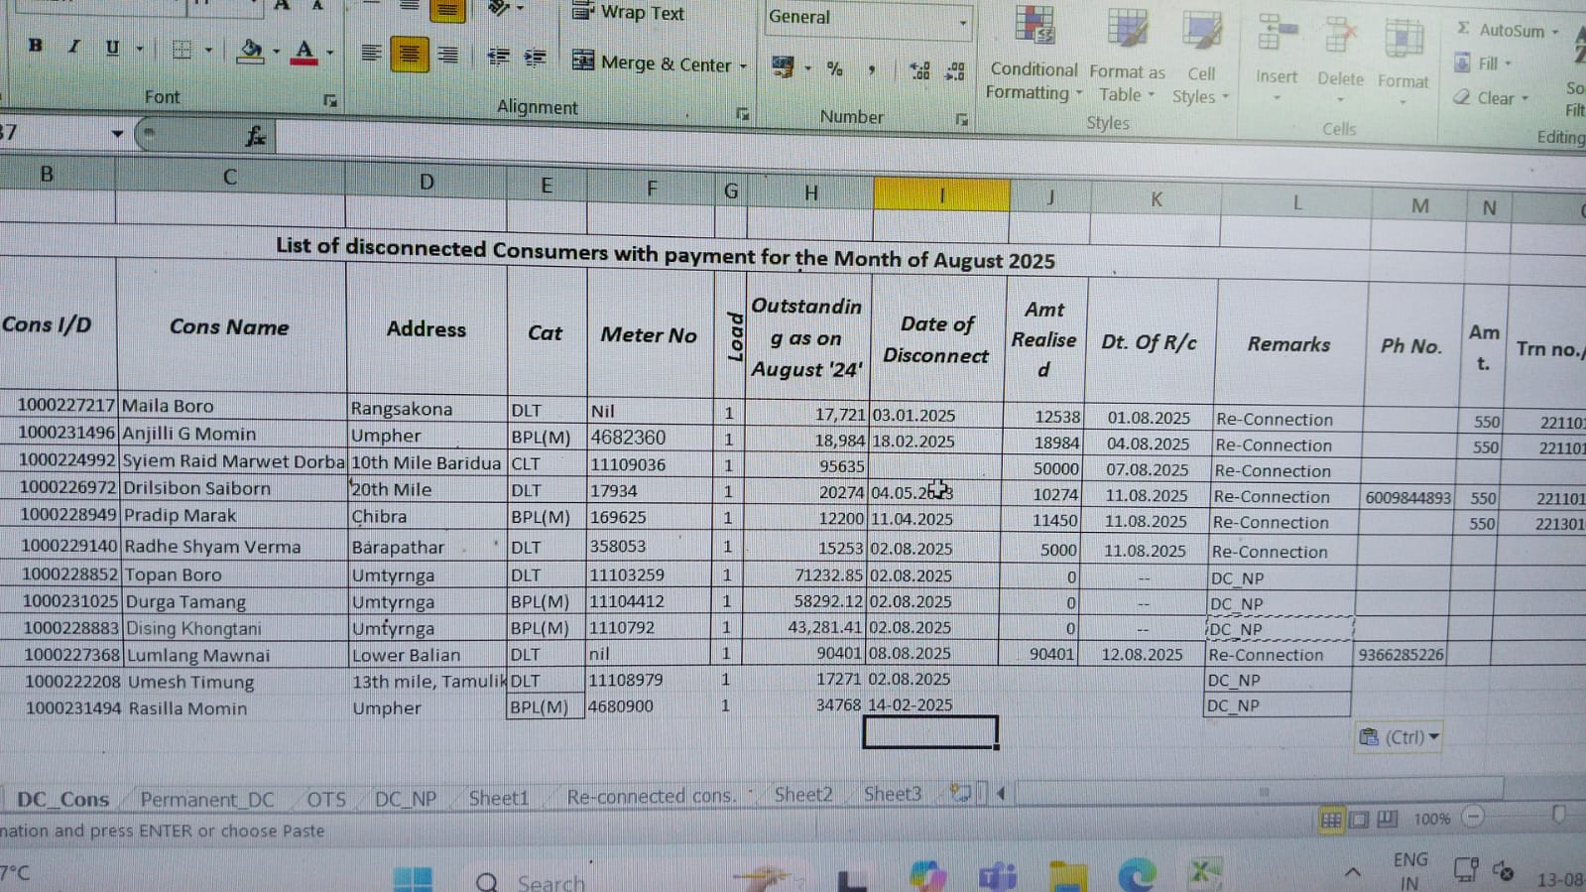Toggle Underline formatting in the Font group
Image resolution: width=1586 pixels, height=892 pixels.
(112, 48)
